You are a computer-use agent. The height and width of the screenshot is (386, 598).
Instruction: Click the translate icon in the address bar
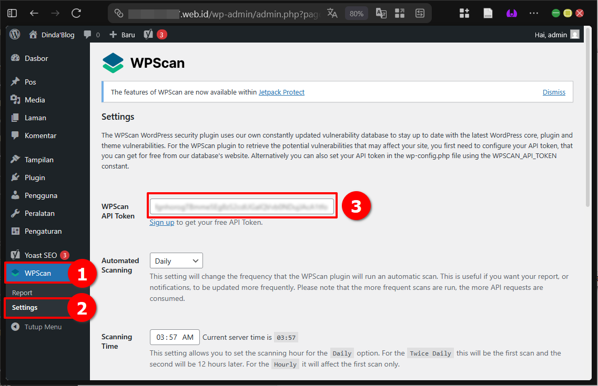pyautogui.click(x=332, y=13)
